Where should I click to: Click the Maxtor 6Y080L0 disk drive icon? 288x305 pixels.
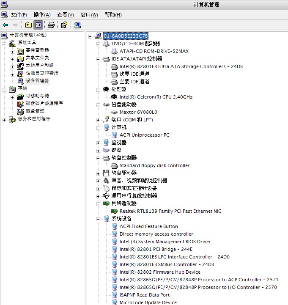tap(114, 112)
